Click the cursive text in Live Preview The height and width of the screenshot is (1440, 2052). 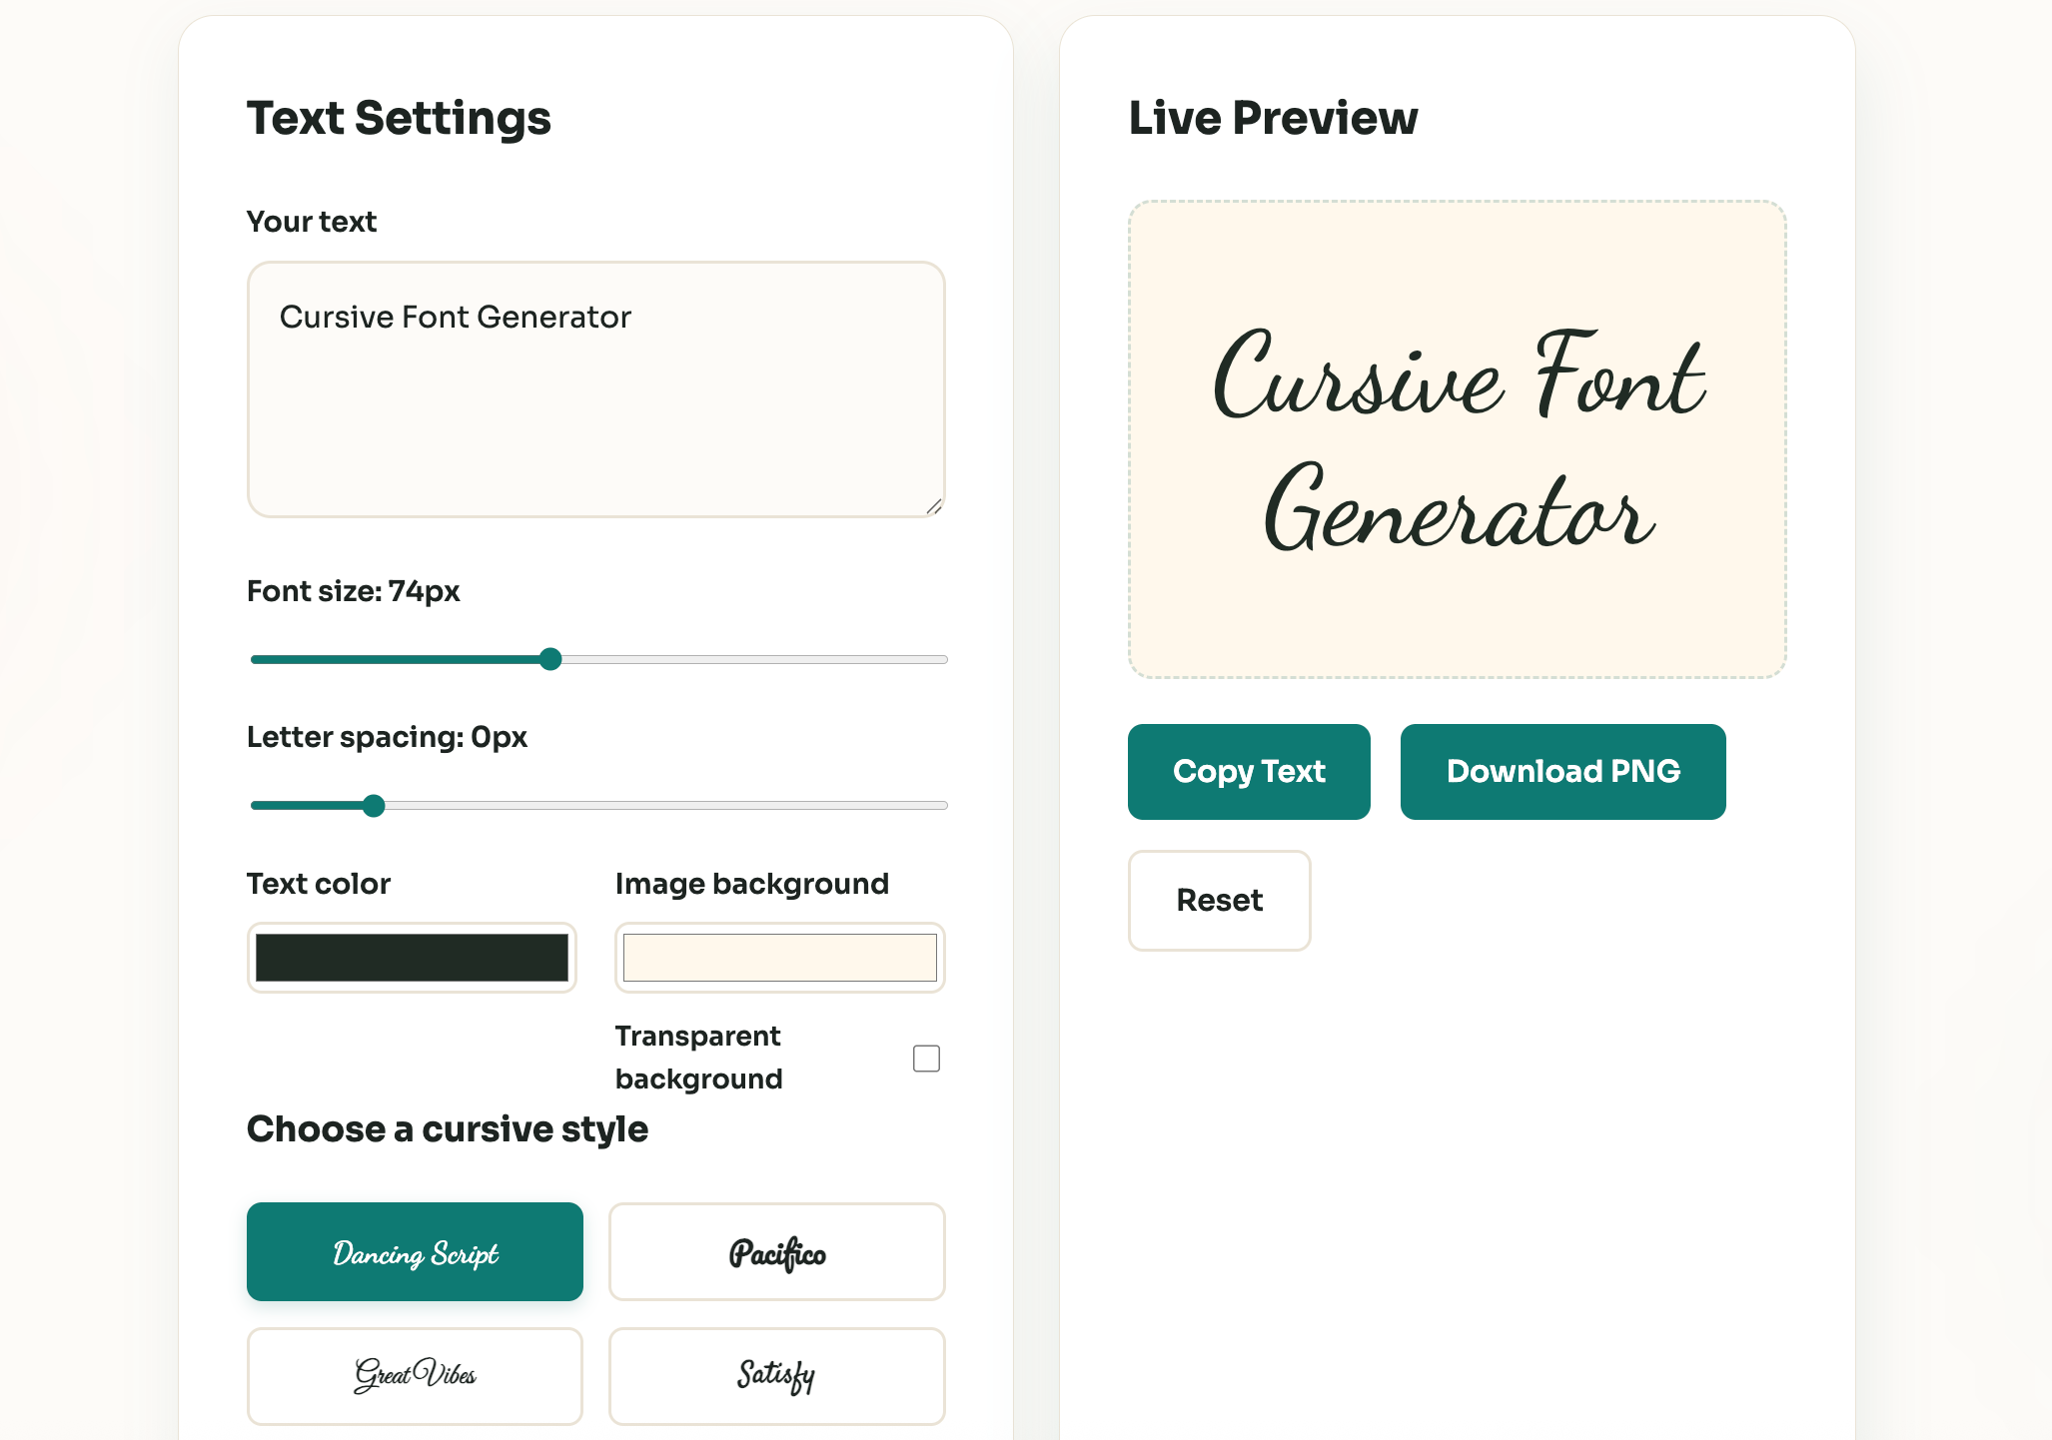[1457, 439]
